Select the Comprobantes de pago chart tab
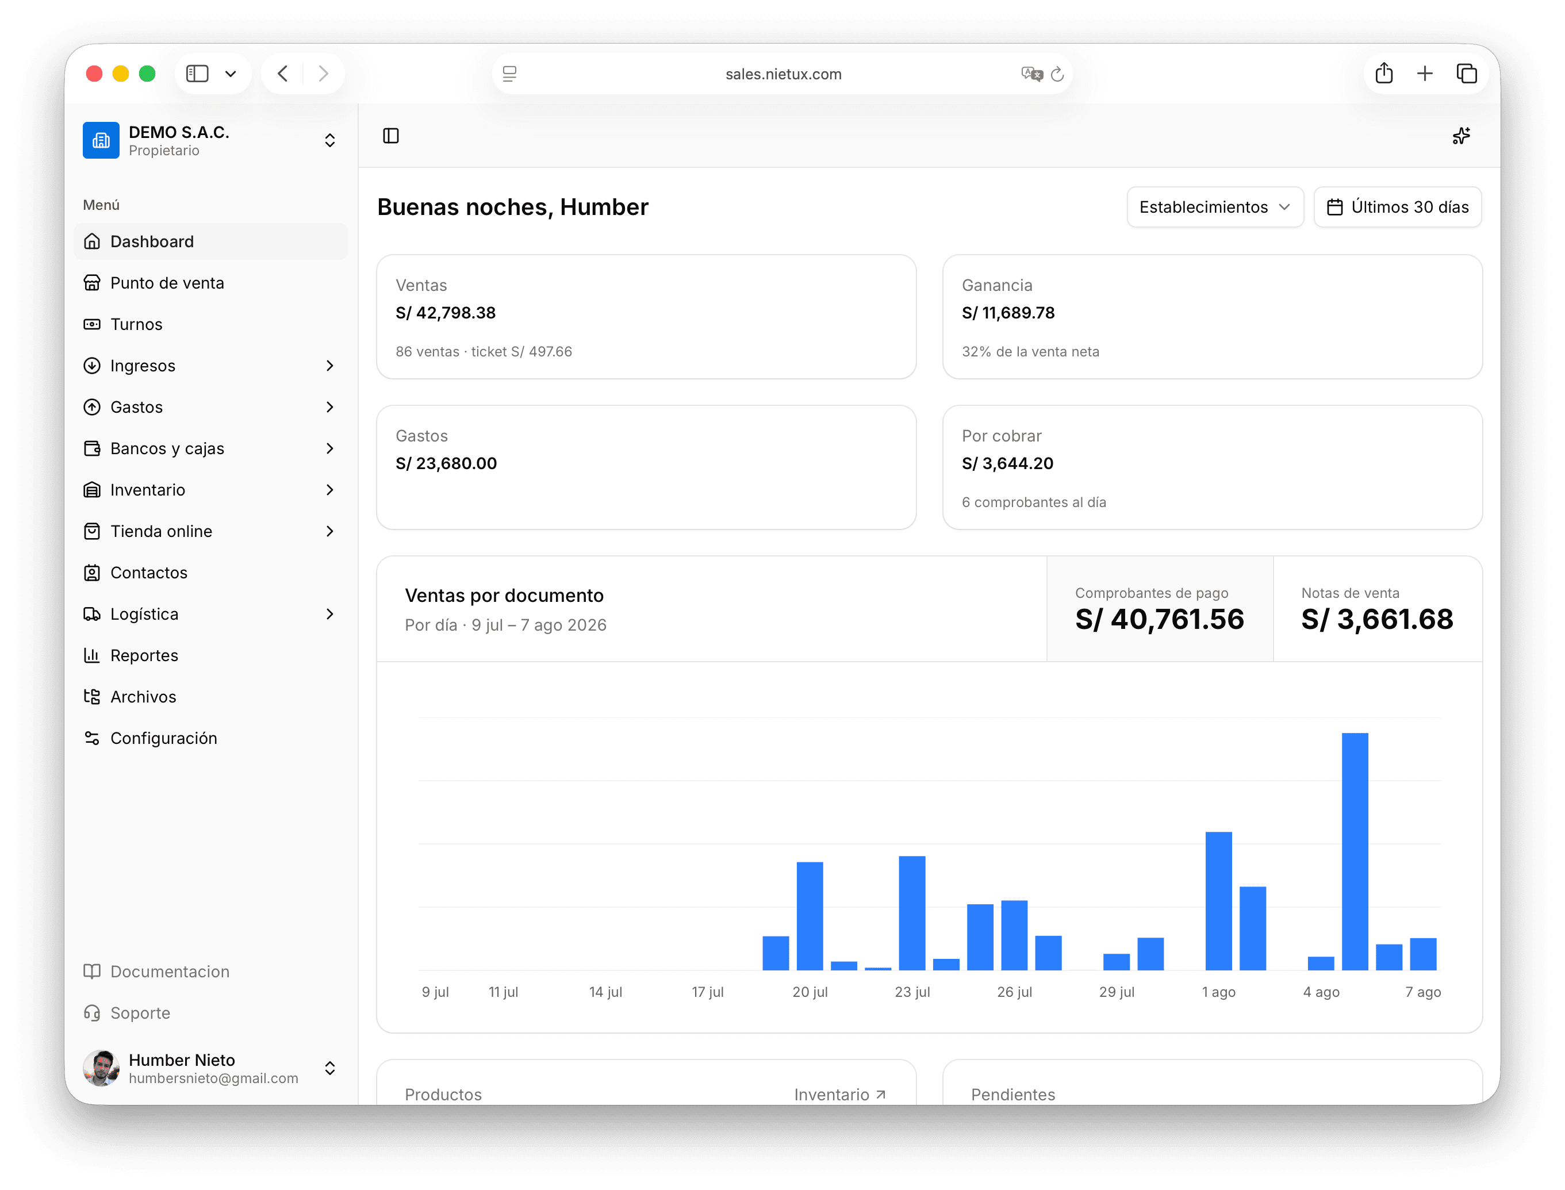 (x=1160, y=609)
